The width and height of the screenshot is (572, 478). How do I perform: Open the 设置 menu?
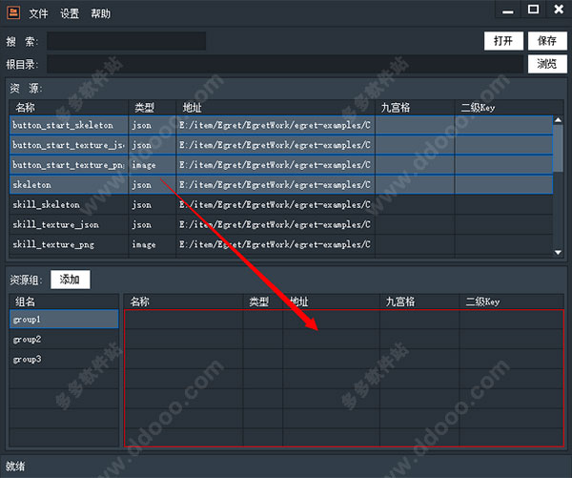click(x=70, y=14)
